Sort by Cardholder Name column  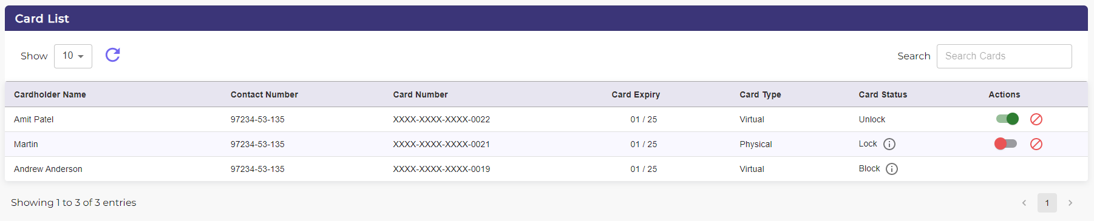tap(50, 94)
